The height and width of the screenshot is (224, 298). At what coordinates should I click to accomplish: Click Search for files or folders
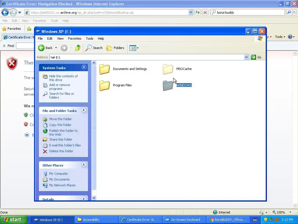pos(61,95)
